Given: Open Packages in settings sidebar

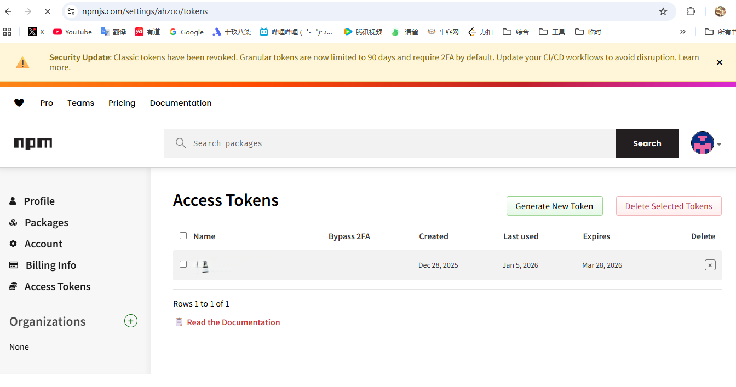Looking at the screenshot, I should [46, 222].
